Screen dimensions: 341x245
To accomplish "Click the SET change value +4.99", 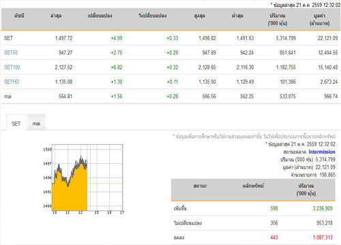I will point(117,38).
